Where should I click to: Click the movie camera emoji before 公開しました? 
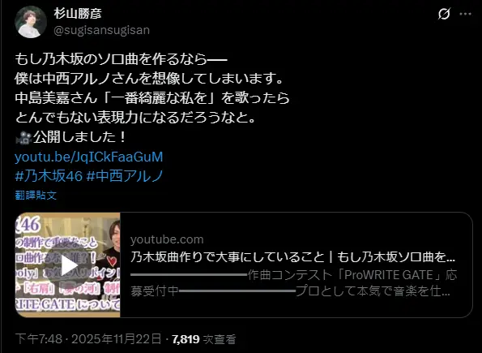coord(23,137)
